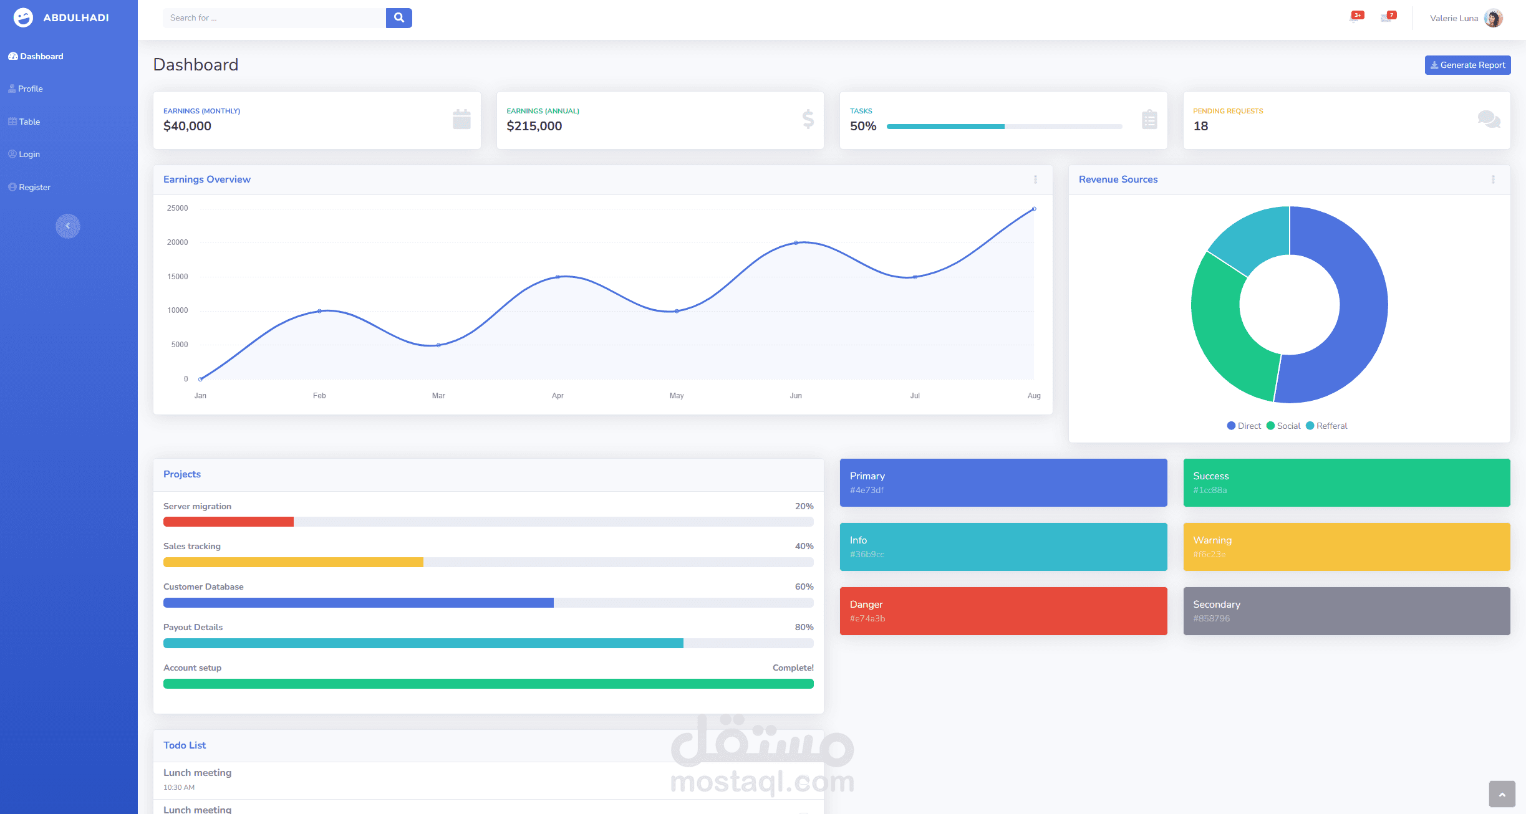Screen dimensions: 1526x814
Task: Click the Primary #4e73df color card
Action: [1003, 482]
